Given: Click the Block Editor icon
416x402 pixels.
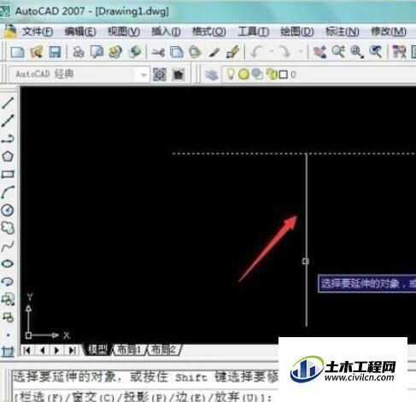Looking at the screenshot, I should pos(233,52).
